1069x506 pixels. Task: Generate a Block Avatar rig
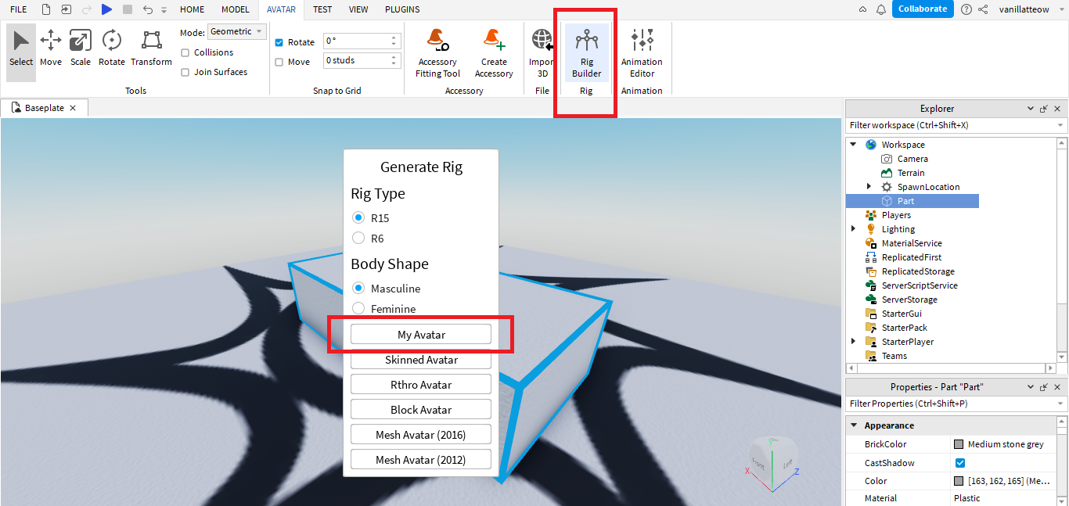(x=421, y=410)
